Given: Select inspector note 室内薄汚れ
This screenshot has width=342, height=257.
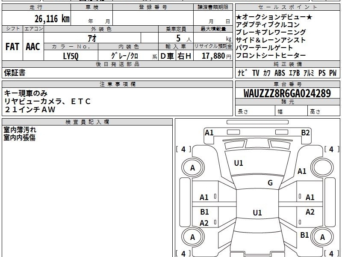Looking at the screenshot, I should [x=20, y=130].
